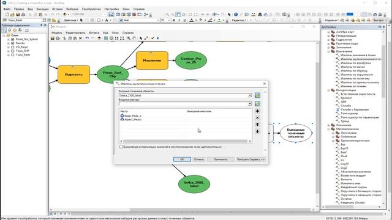The width and height of the screenshot is (392, 220).
Task: Open the input rasters dropdown
Action: pos(249,104)
